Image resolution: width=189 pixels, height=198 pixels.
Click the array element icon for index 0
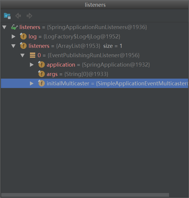tap(33, 55)
